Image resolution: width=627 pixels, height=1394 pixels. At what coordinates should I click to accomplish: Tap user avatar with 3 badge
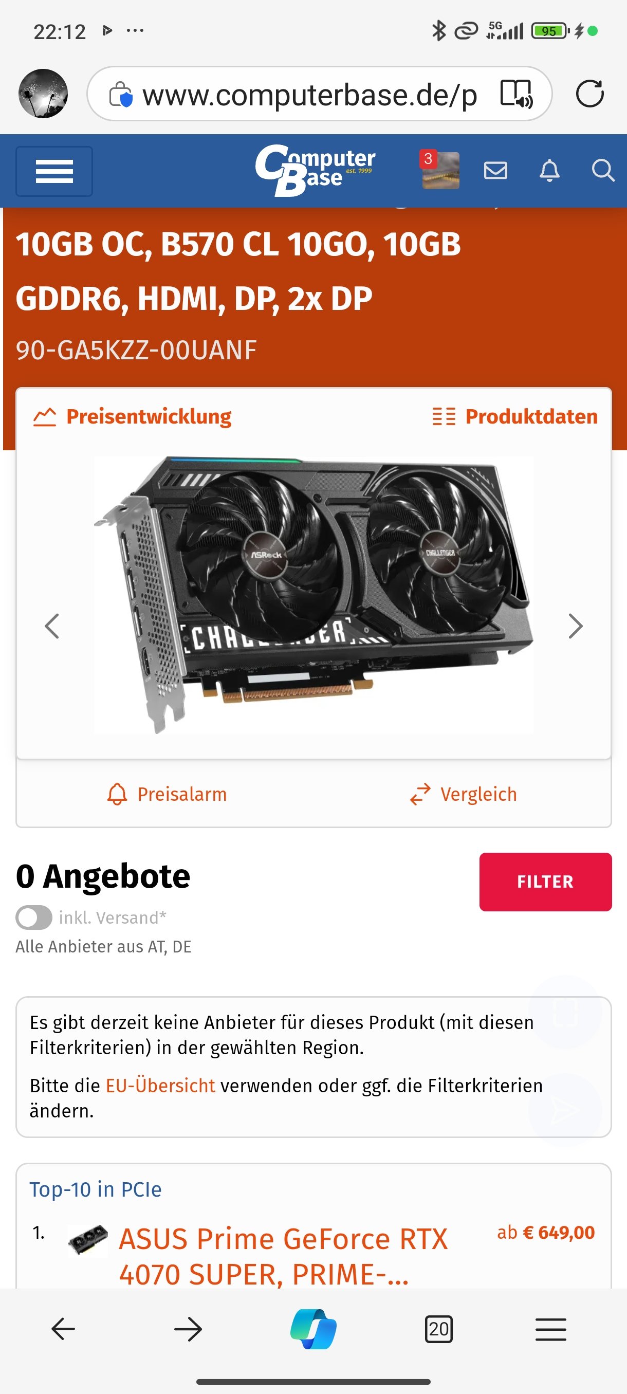[x=440, y=170]
